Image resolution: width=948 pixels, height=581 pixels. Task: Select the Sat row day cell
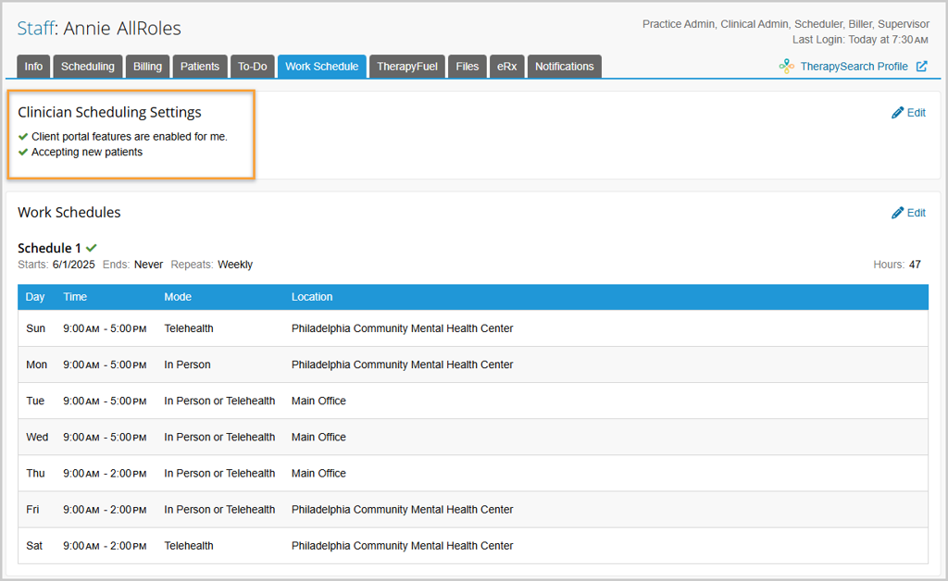tap(34, 546)
